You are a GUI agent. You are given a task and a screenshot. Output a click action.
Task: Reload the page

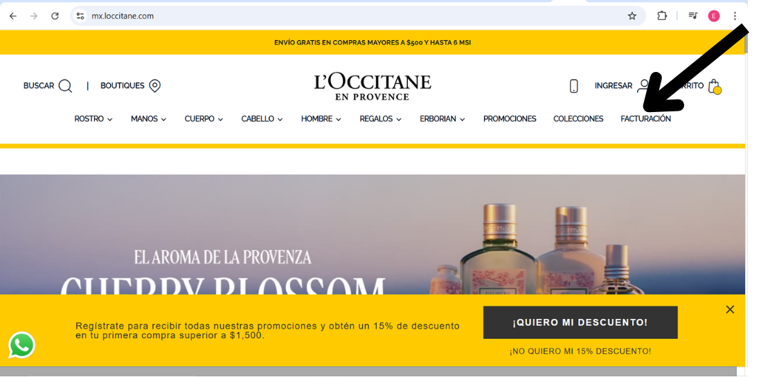pyautogui.click(x=55, y=16)
